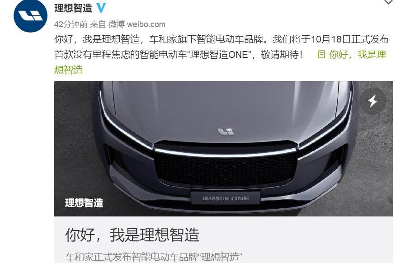Viewport: 405px width, 263px height.
Task: Click the blue verified V badge
Action: (x=101, y=8)
